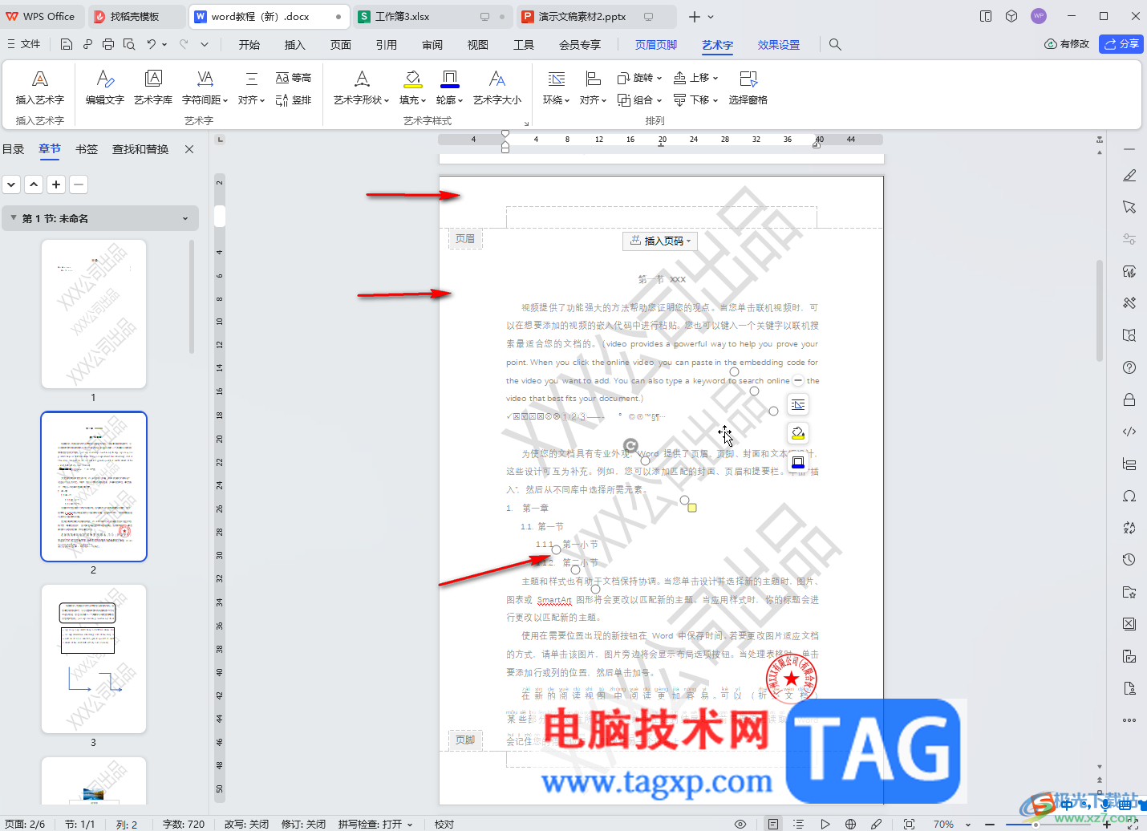Switch to the 开始 ribbon tab
The image size is (1147, 831).
click(x=249, y=45)
